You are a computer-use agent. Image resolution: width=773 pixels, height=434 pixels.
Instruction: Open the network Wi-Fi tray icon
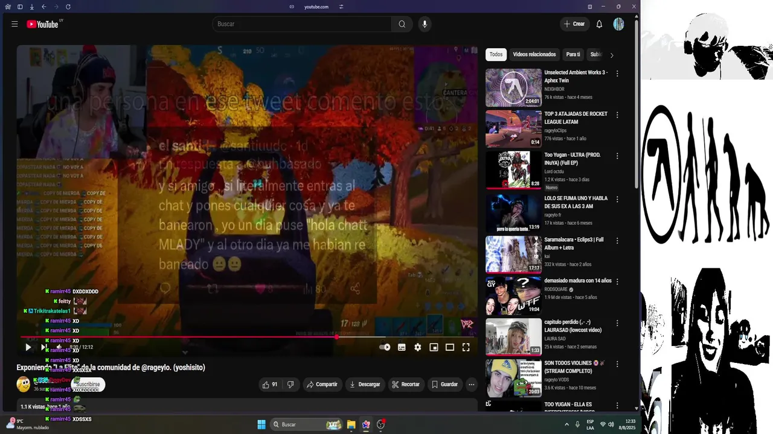[x=603, y=424]
